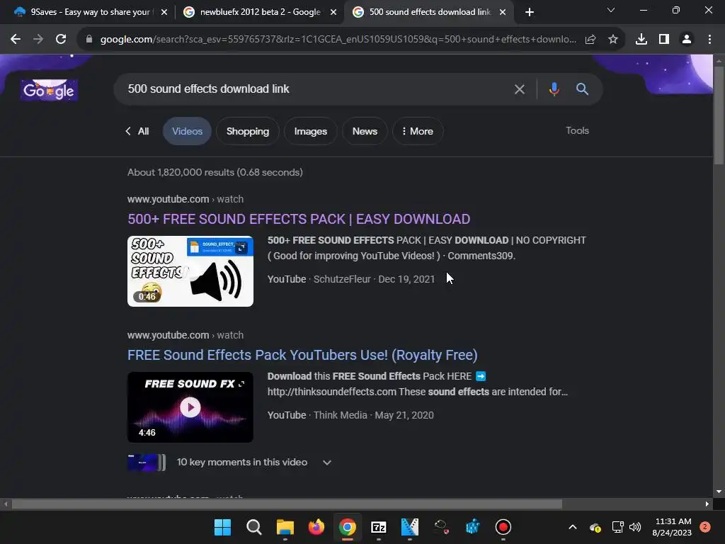The width and height of the screenshot is (725, 544).
Task: Reload the current Google page
Action: 61,40
